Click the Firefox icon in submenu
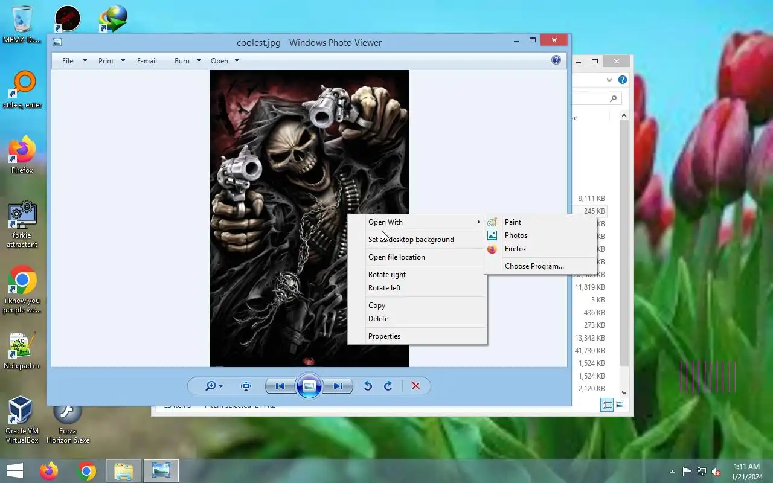The image size is (773, 483). tap(492, 249)
